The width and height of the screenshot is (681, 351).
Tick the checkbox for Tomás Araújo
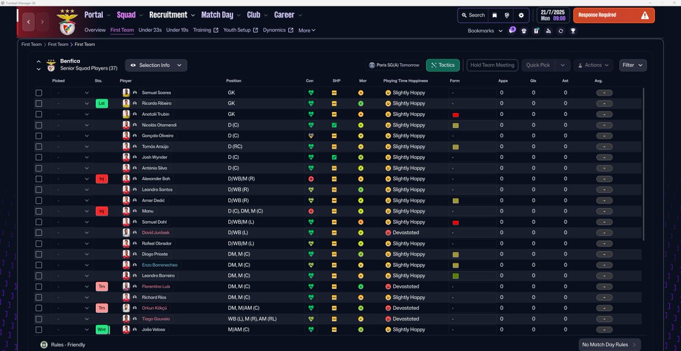[x=39, y=147]
